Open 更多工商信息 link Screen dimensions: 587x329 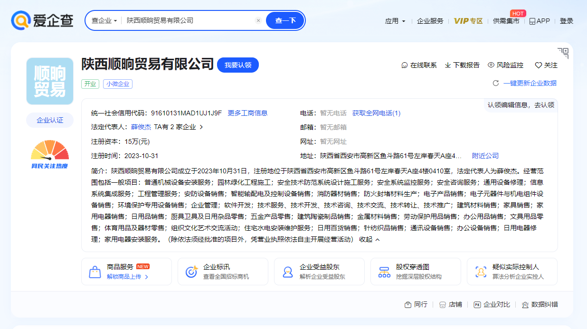point(247,113)
